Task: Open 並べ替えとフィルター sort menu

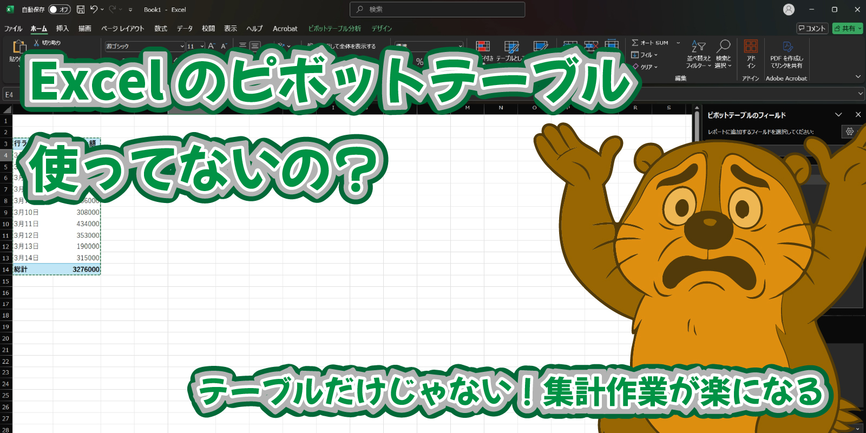Action: [x=699, y=54]
